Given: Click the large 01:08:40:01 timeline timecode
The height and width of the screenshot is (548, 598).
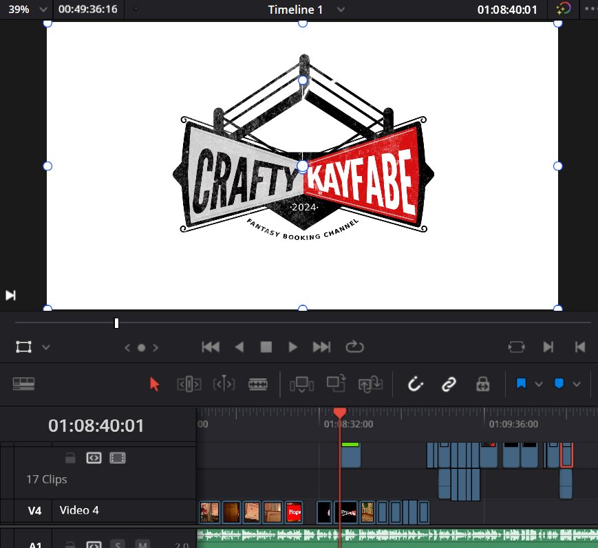Looking at the screenshot, I should pyautogui.click(x=96, y=426).
